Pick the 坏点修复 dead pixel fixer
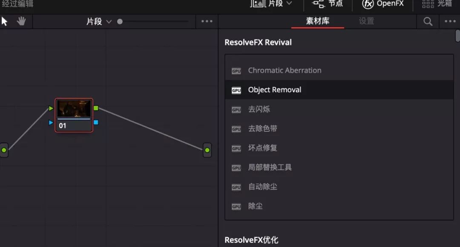 [339, 148]
